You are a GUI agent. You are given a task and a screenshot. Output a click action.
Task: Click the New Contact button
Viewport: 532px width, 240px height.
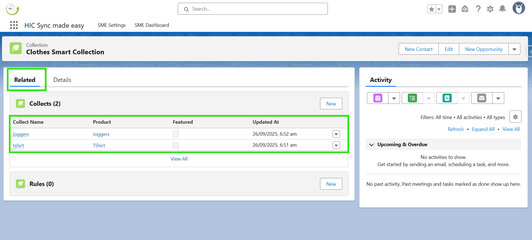pyautogui.click(x=419, y=49)
